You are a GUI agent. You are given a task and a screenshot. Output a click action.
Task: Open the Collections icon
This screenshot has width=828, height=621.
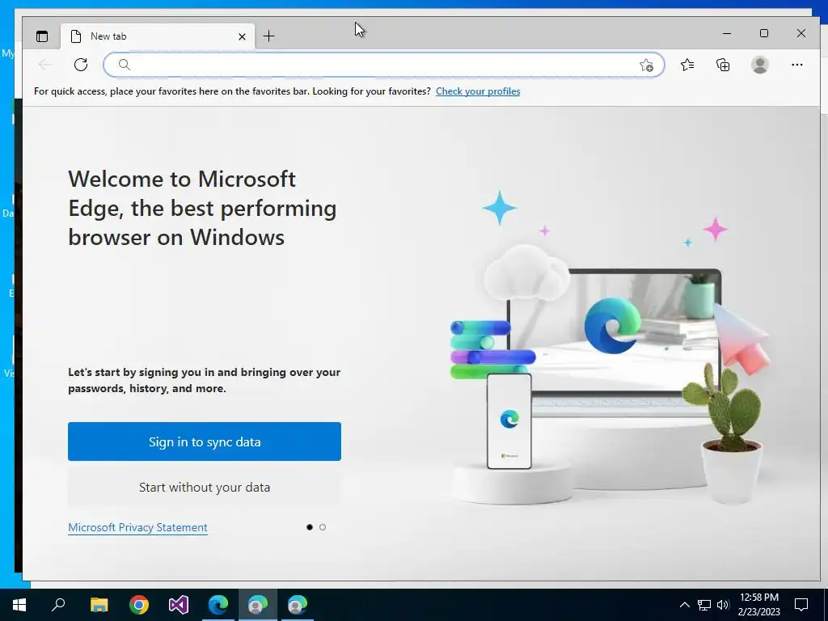pos(723,65)
